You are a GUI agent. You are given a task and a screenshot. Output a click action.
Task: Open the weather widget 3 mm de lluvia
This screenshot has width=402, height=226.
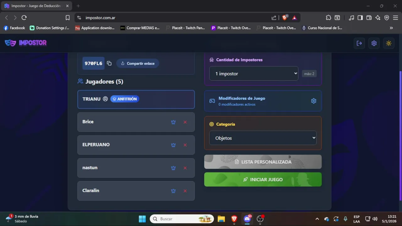pyautogui.click(x=23, y=219)
